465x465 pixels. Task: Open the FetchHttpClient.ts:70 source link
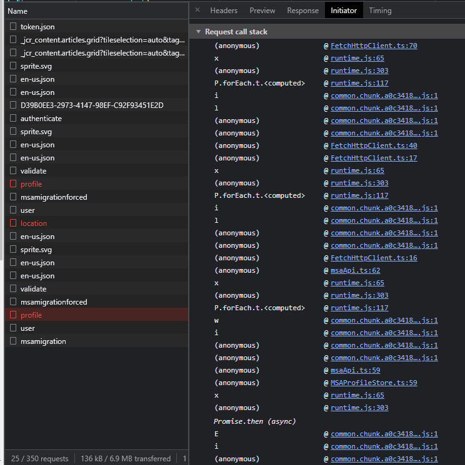point(374,46)
